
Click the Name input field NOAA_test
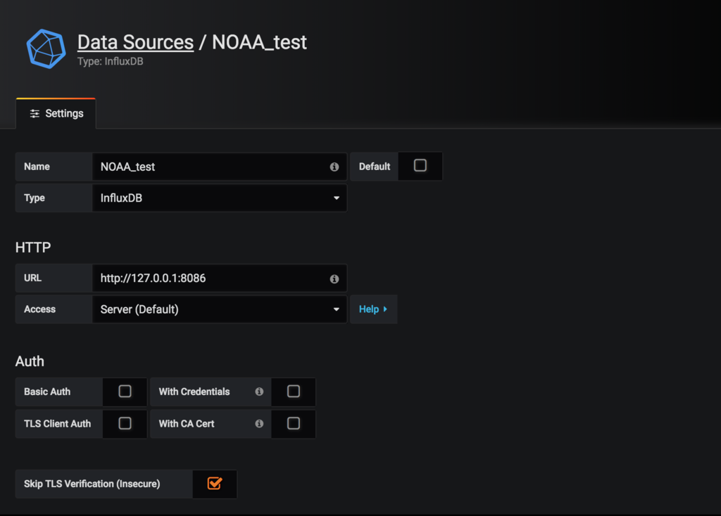coord(220,167)
